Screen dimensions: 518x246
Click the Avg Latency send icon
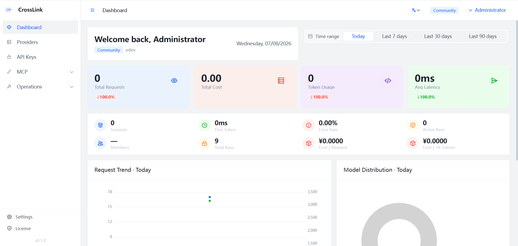(494, 81)
